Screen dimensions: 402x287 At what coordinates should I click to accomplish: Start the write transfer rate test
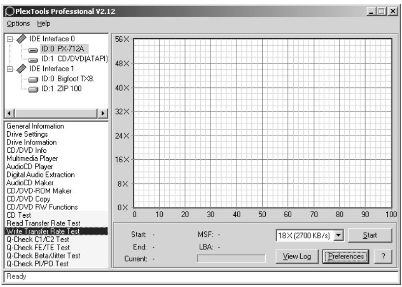click(x=370, y=235)
